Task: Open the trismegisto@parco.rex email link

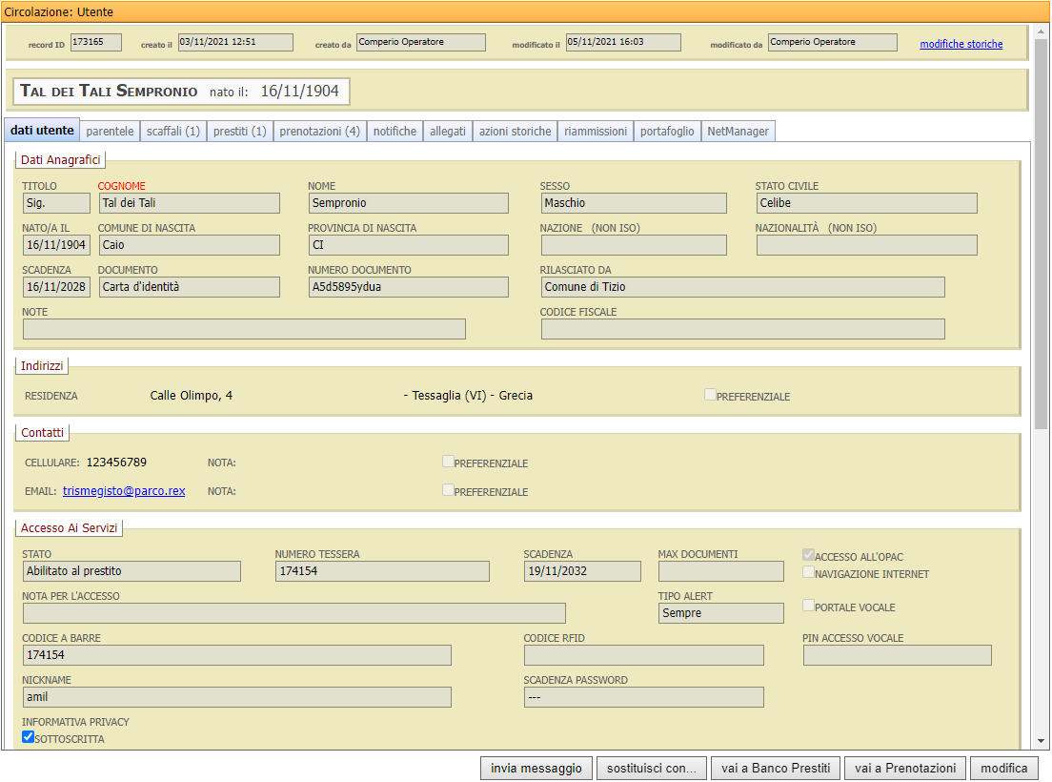Action: pos(124,491)
